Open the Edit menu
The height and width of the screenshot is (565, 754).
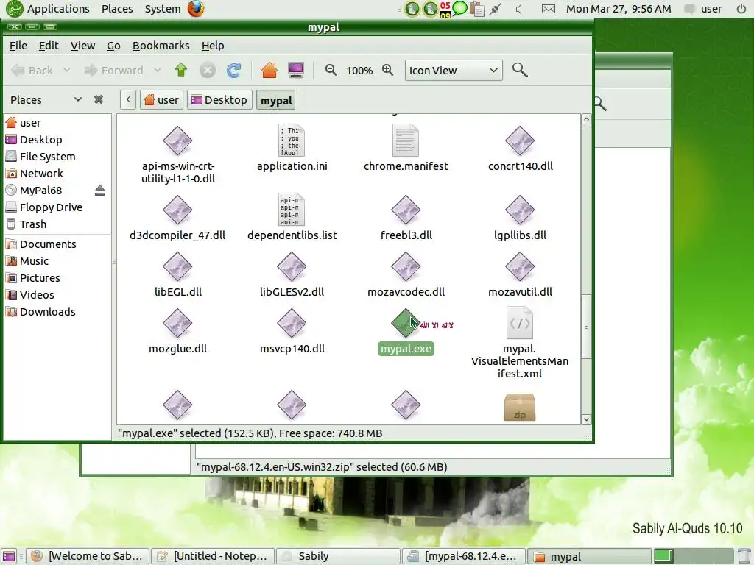49,45
